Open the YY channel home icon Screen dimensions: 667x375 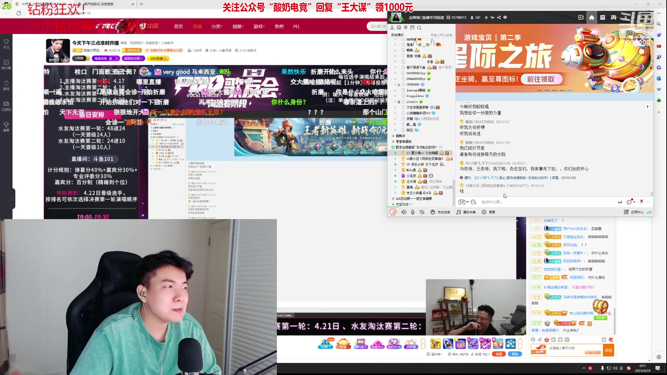tap(592, 17)
